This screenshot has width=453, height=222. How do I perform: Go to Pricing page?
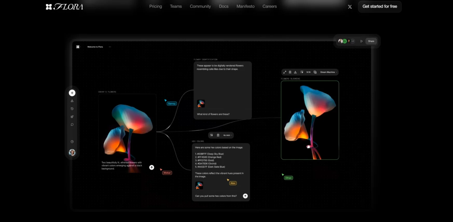point(156,6)
